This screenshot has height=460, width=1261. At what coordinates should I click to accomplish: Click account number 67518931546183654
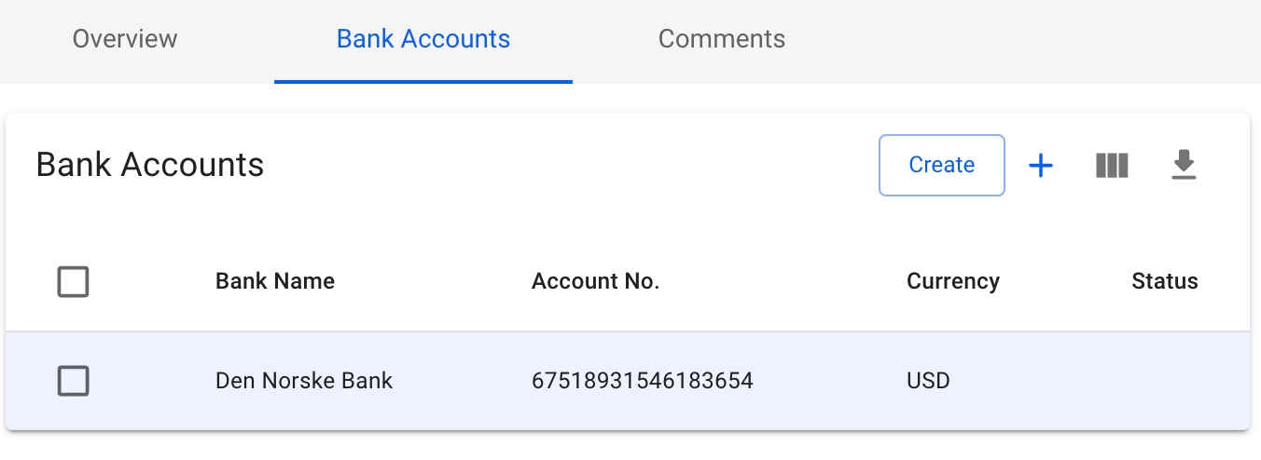[x=643, y=380]
